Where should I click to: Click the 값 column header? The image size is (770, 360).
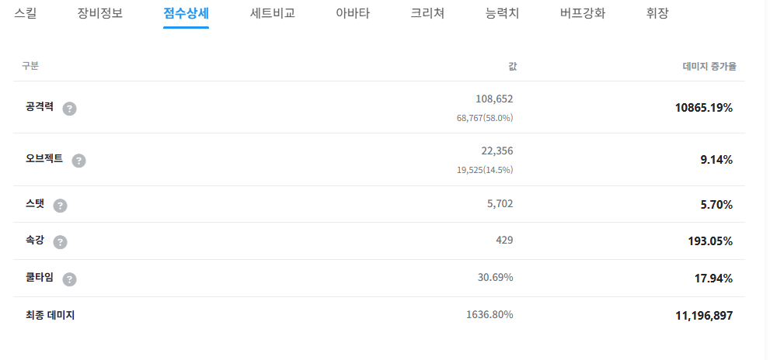coord(512,67)
